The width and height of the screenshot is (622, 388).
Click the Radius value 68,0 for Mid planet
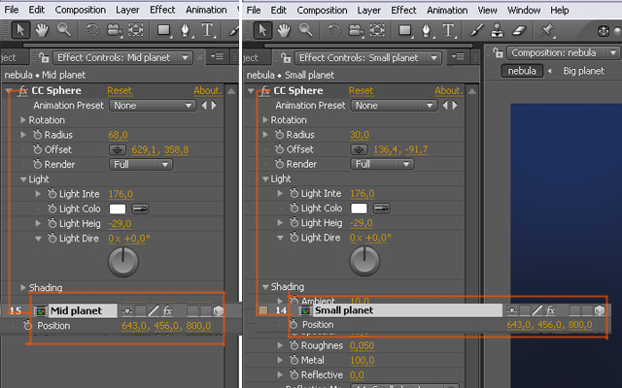click(x=118, y=135)
